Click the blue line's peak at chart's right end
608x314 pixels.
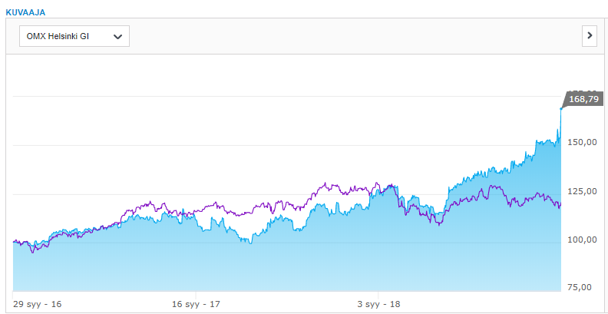click(561, 108)
